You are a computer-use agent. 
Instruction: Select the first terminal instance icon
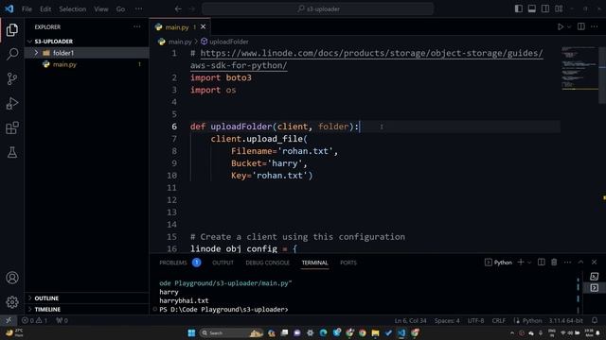click(595, 276)
